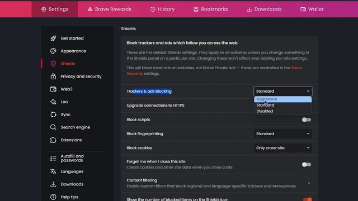Select the Extensions puzzle icon
Screen dimensions: 358x201
(53, 140)
